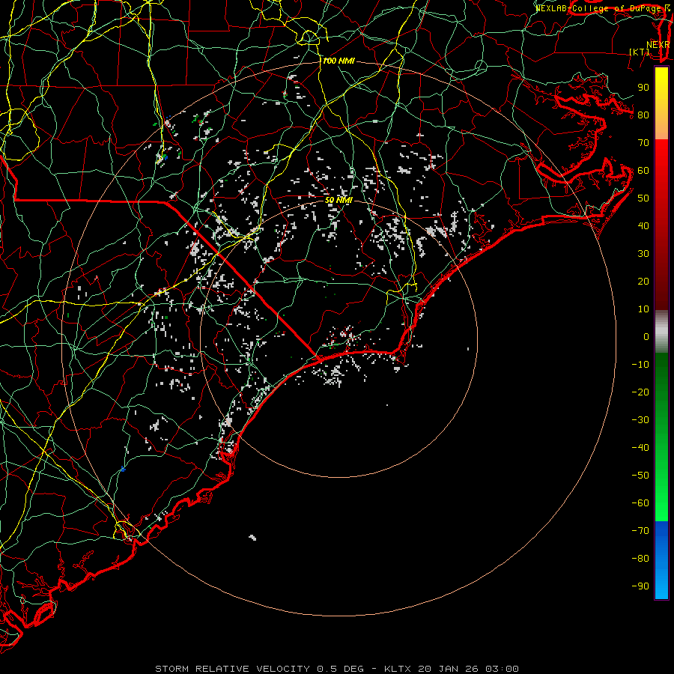Click the positive 20 scale value

click(643, 281)
